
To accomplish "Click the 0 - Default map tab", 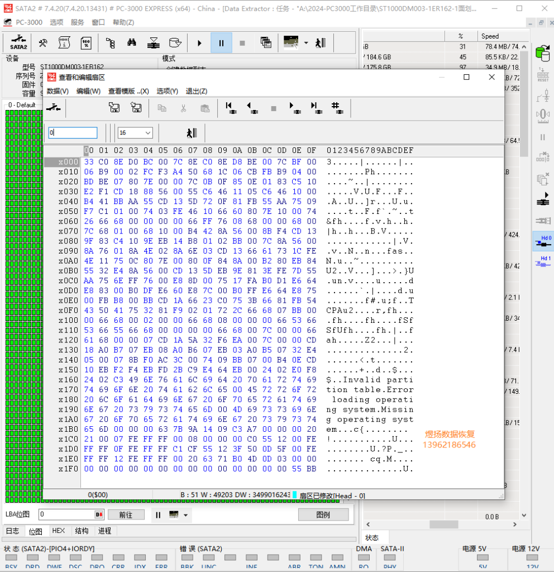I will point(22,105).
